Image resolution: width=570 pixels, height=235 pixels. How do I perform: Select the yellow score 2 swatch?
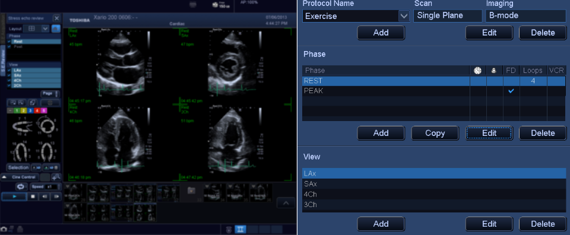24,110
